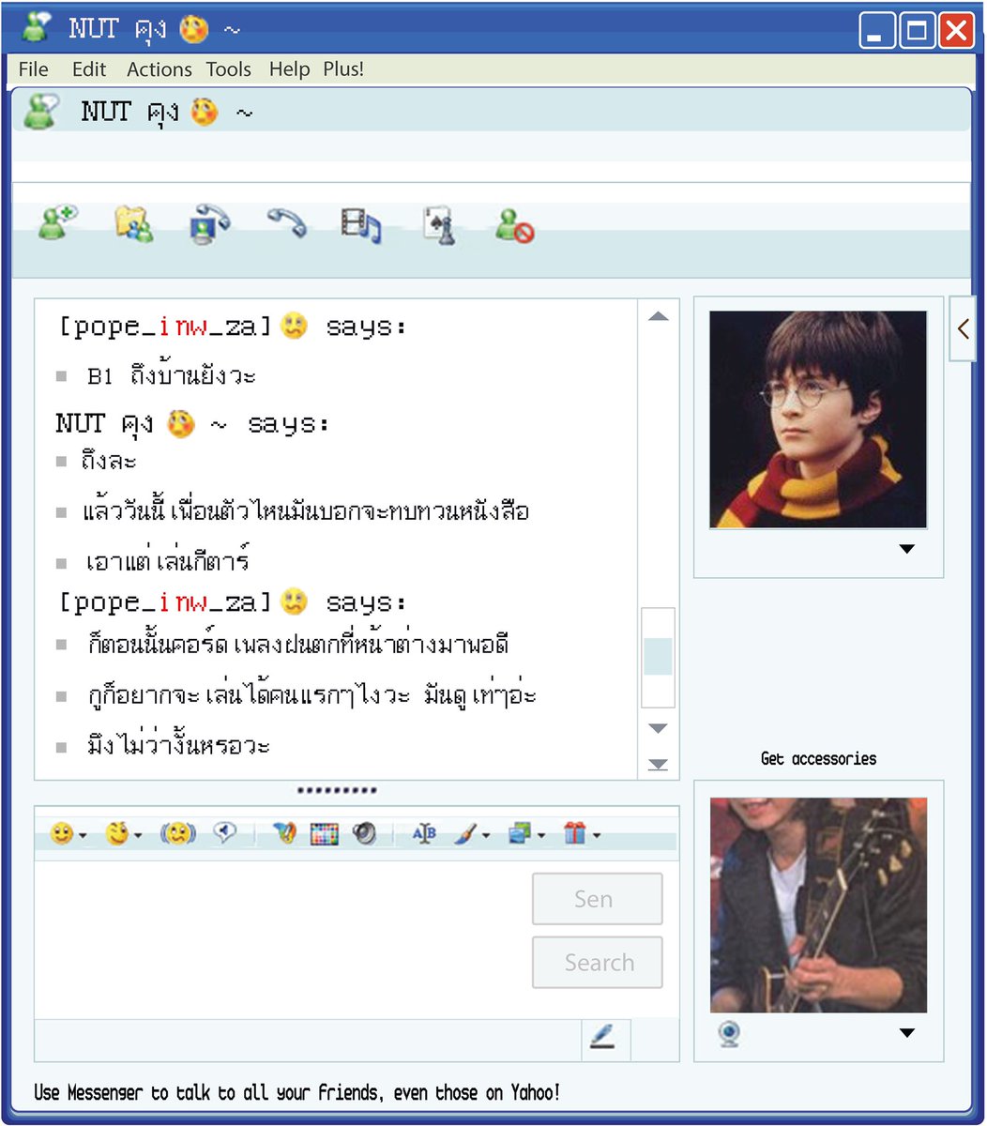Screen dimensions: 987x1126
Task: Click inside the message typing box
Action: [281, 940]
